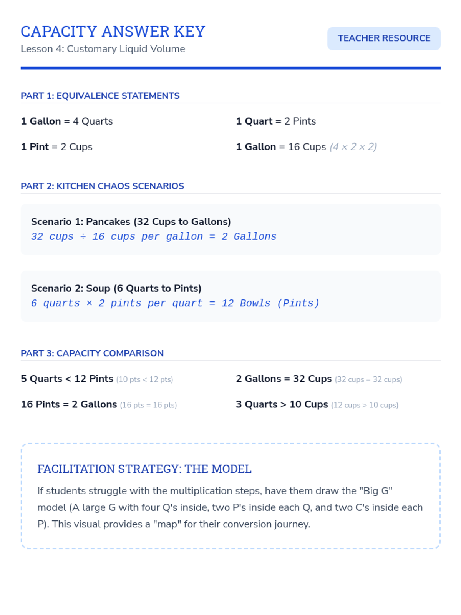This screenshot has width=461, height=615.
Task: Click the Big G model paragraph
Action: (x=230, y=507)
